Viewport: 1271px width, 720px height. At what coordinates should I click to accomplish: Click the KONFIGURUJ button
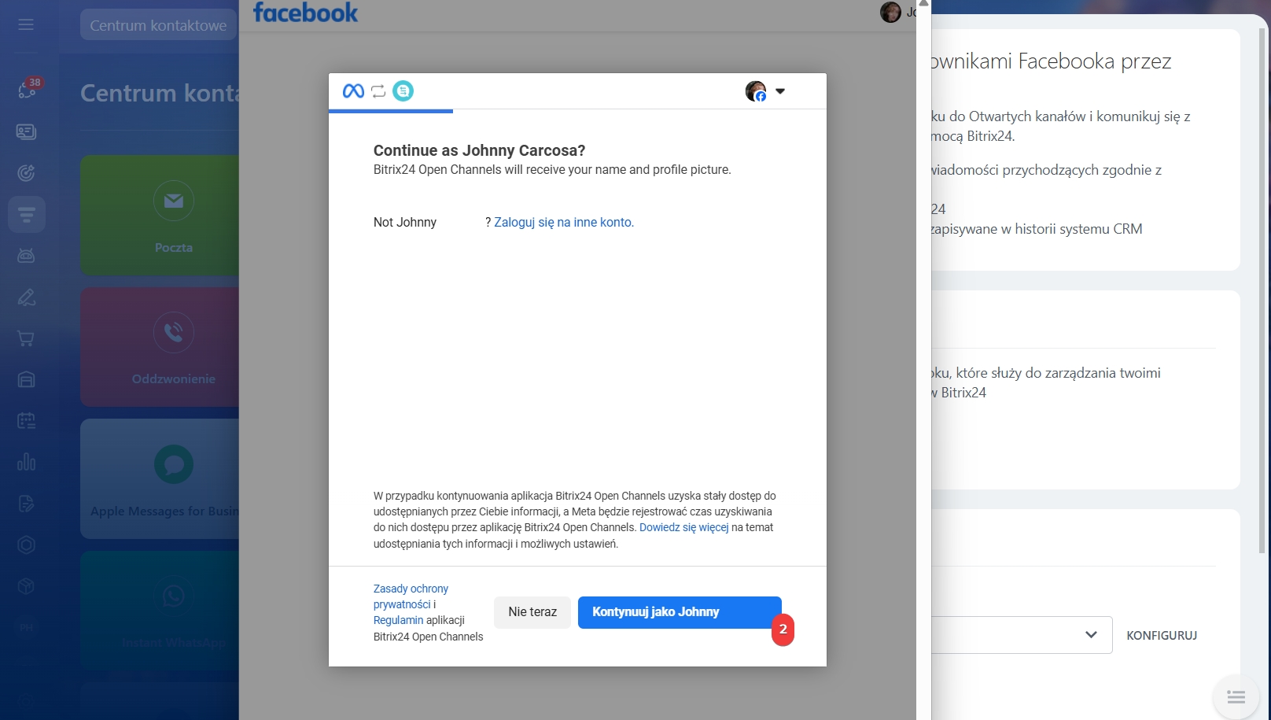(x=1162, y=636)
